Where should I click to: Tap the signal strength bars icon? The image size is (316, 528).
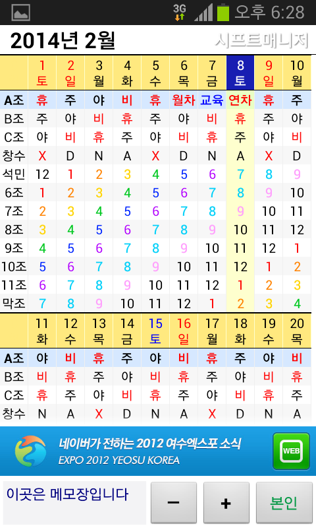(x=203, y=13)
